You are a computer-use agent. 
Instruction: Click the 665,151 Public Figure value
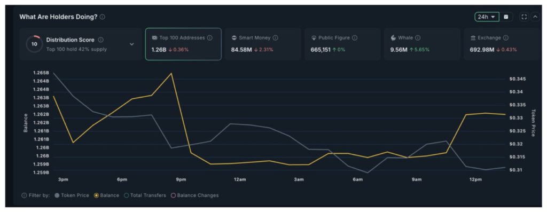321,50
